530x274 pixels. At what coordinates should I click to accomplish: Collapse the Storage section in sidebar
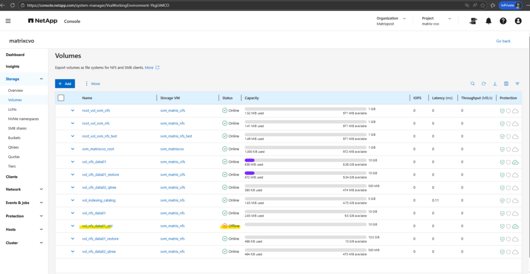click(41, 79)
